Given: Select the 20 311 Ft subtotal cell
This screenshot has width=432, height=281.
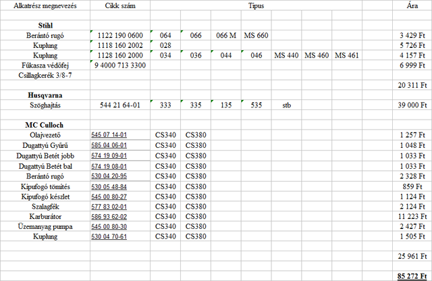Looking at the screenshot, I should pyautogui.click(x=412, y=85).
